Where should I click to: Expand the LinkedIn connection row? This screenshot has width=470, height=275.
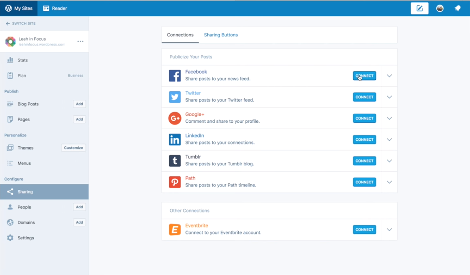click(x=389, y=140)
